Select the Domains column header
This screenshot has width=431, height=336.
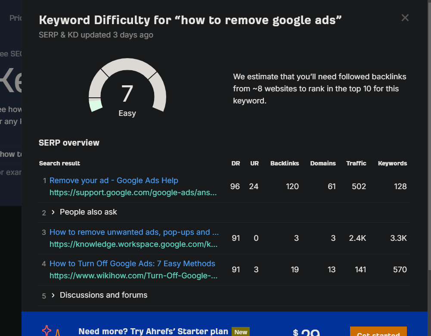pos(323,163)
